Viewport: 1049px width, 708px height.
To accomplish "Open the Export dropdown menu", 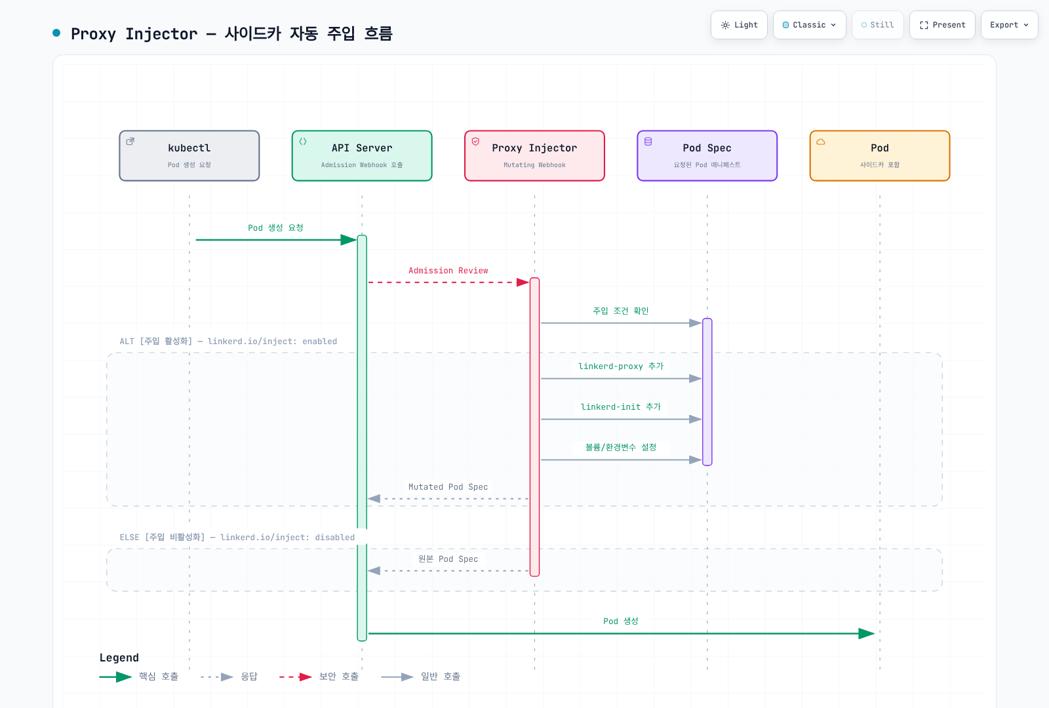I will (x=1009, y=25).
